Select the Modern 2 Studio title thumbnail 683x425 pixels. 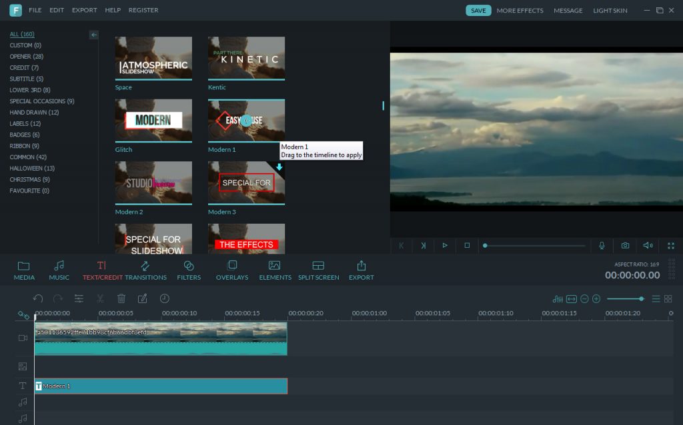point(153,183)
